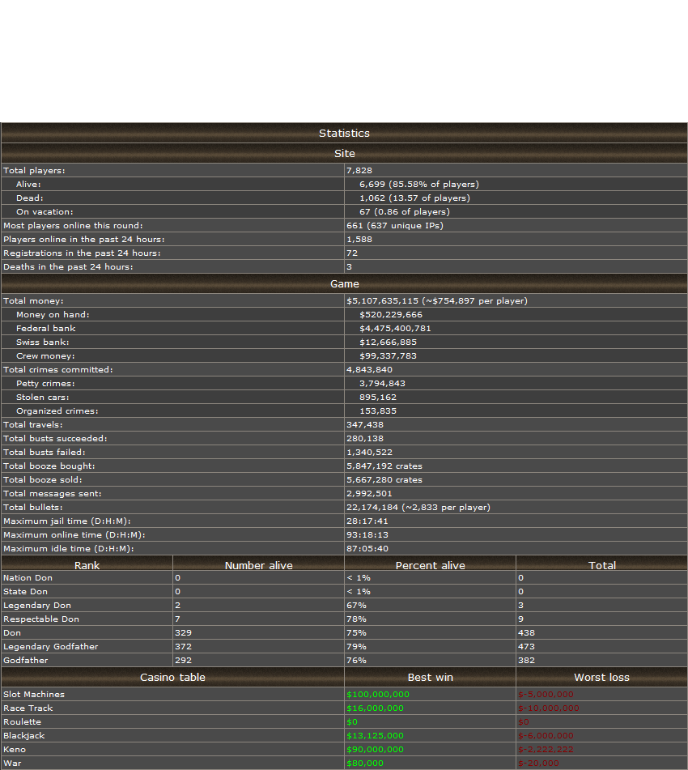Click the value 661 (637 unique IPs)

tap(395, 225)
